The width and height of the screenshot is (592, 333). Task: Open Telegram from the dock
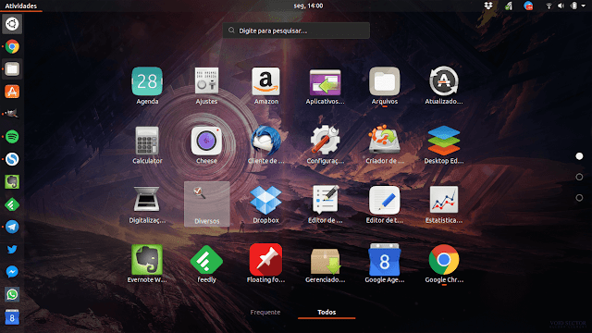(12, 227)
